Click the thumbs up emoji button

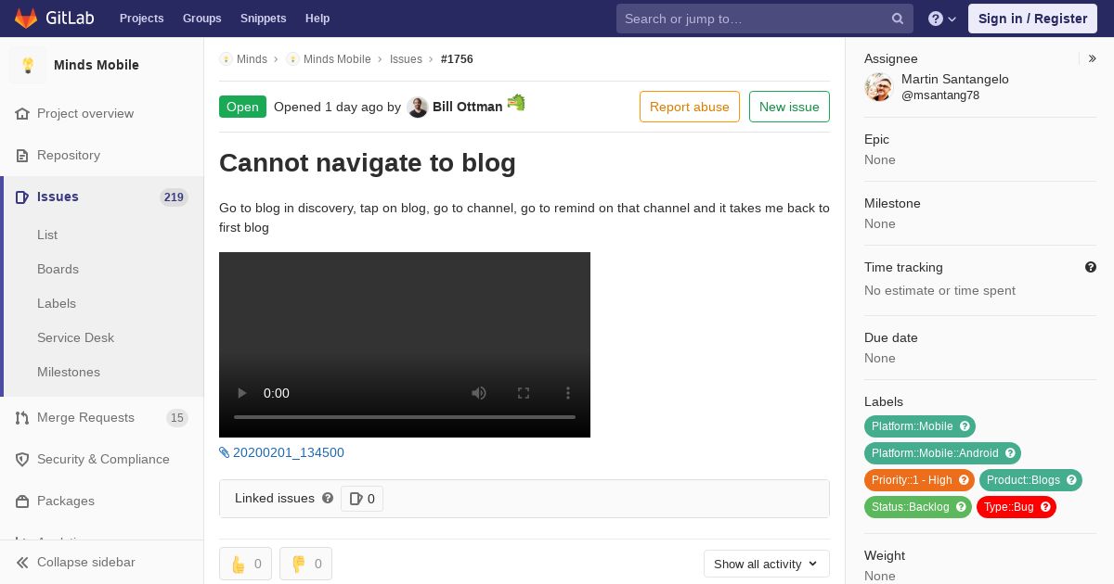[245, 564]
